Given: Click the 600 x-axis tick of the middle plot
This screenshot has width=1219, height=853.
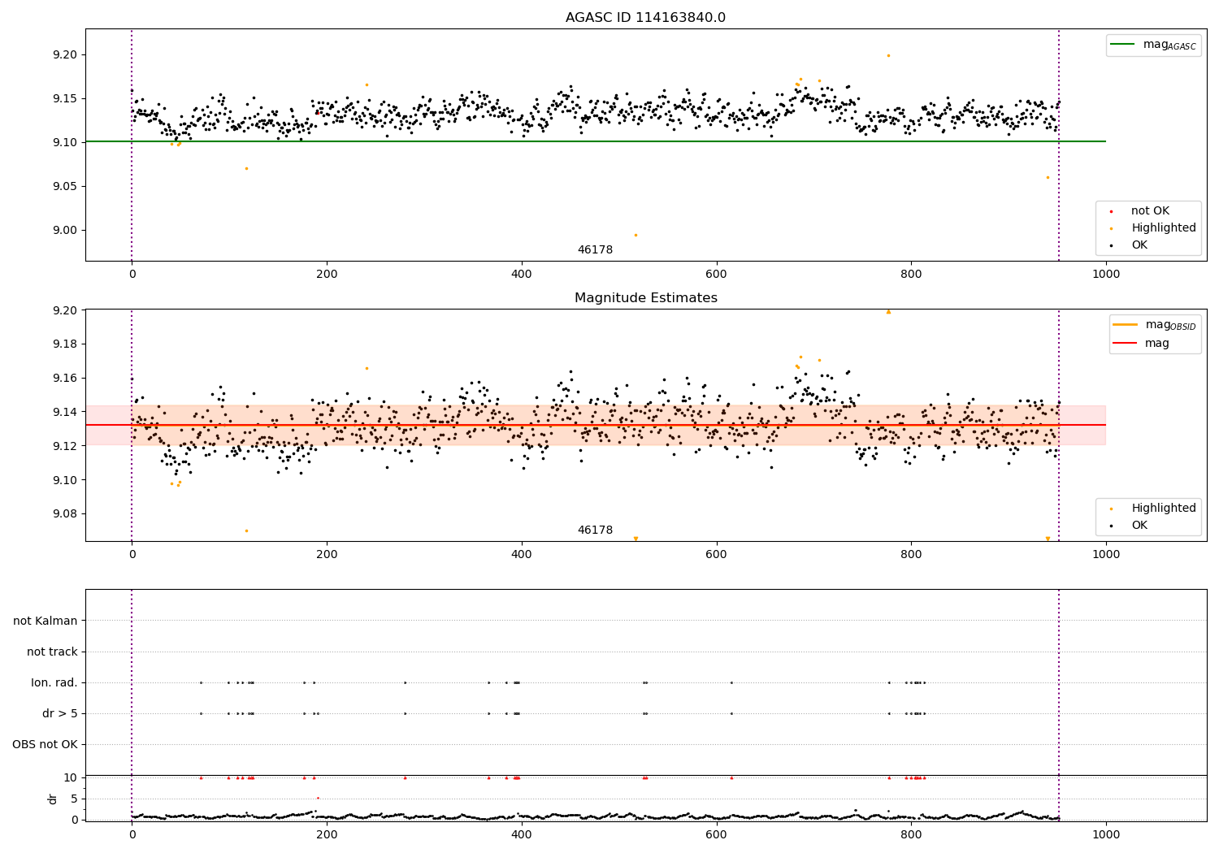Looking at the screenshot, I should click(716, 555).
